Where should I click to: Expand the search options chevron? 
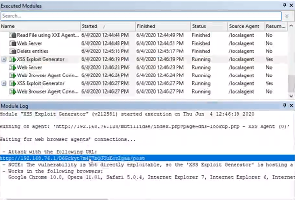coord(287,16)
